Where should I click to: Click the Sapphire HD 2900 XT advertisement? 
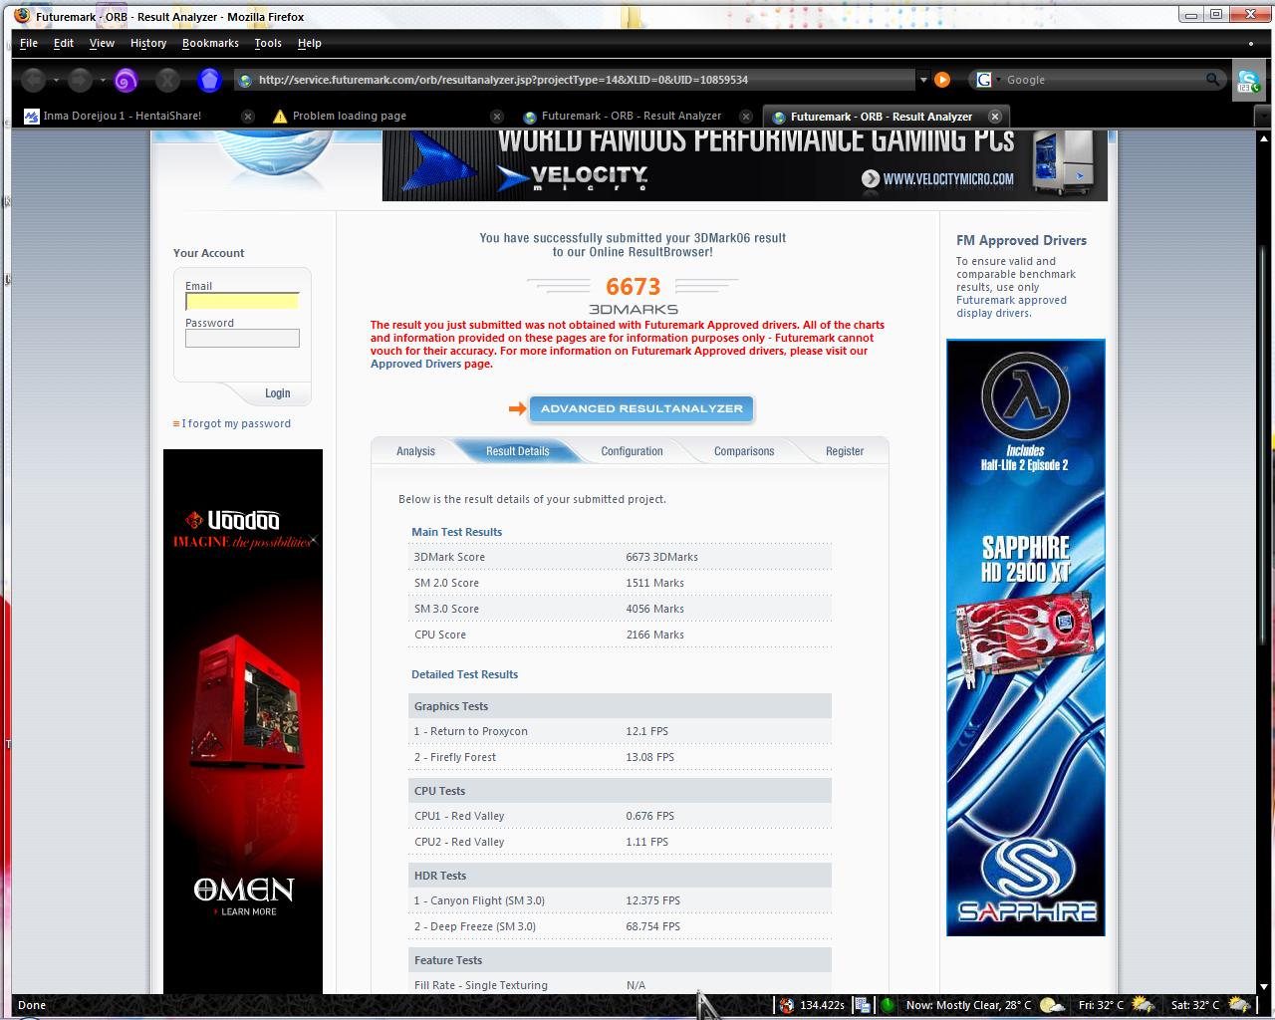[1026, 637]
